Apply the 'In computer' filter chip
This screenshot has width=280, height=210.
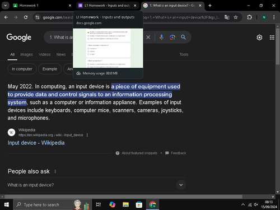coord(22,69)
